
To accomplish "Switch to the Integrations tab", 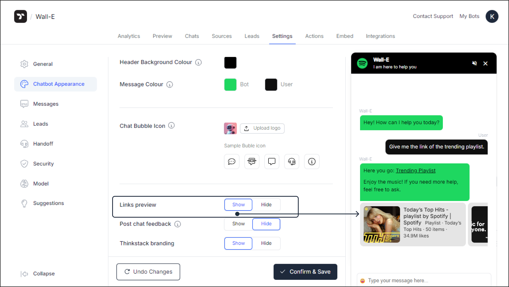I will 380,36.
